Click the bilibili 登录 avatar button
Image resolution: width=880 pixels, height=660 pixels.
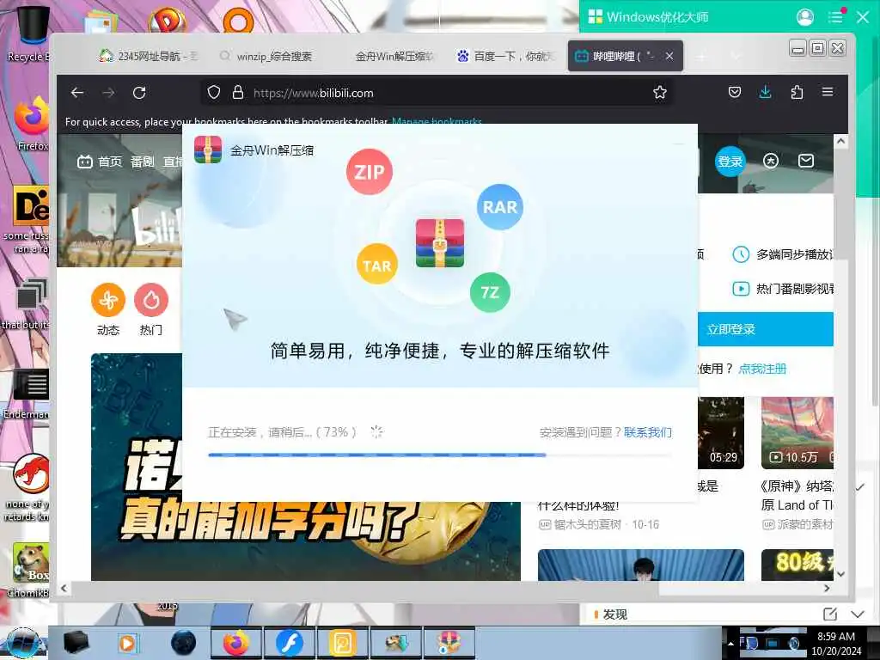click(x=730, y=162)
